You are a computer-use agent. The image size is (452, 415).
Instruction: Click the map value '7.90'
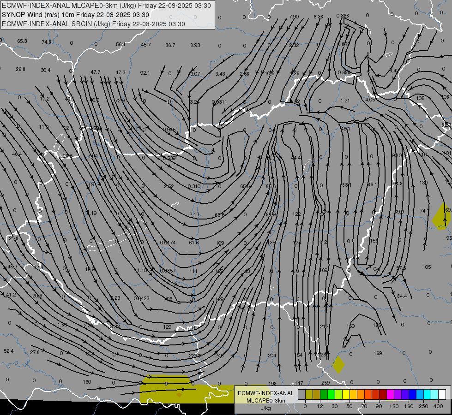pyautogui.click(x=294, y=17)
